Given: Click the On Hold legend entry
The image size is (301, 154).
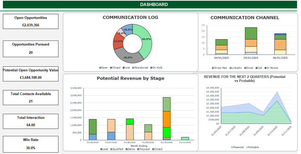Looking at the screenshot, I should coord(156,68).
